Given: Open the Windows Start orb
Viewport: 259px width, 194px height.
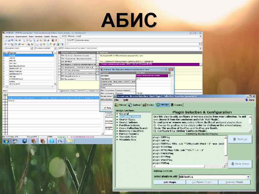Looking at the screenshot, I should coord(6,141).
